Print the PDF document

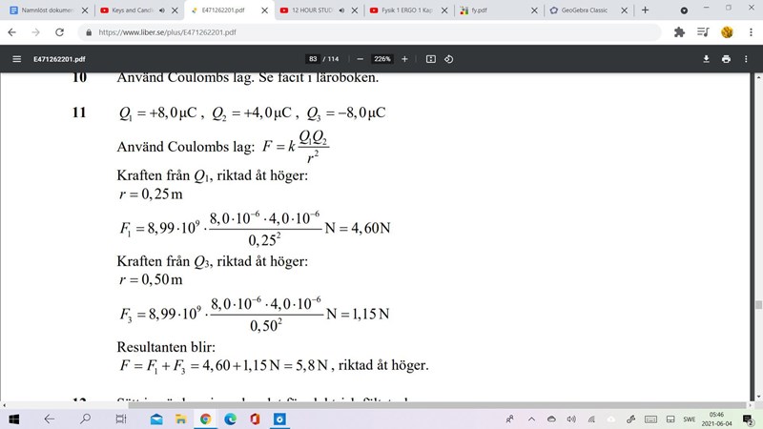coord(727,58)
